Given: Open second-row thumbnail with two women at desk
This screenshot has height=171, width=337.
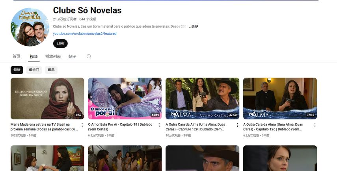Looking at the screenshot, I should (47, 158).
